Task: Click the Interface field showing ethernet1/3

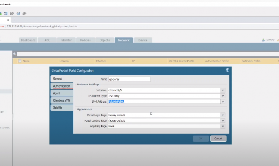Action: coord(164,90)
